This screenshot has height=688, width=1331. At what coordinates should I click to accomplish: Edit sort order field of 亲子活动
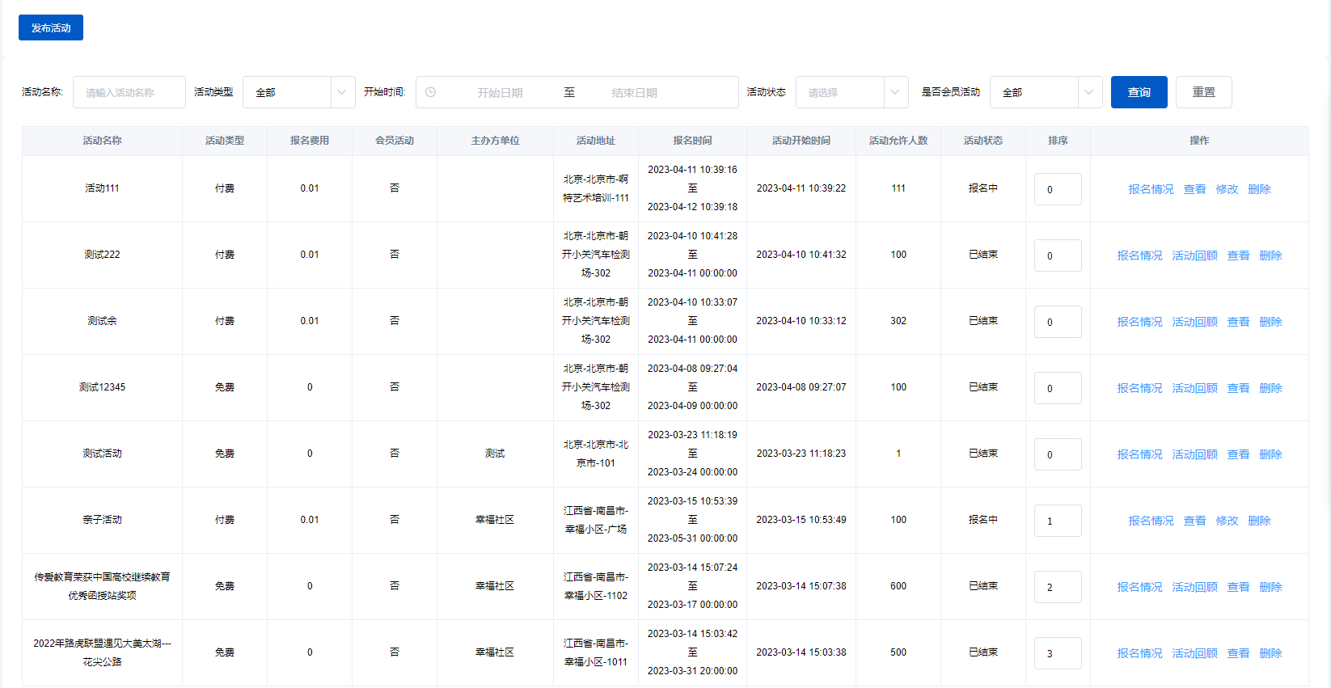(x=1058, y=521)
